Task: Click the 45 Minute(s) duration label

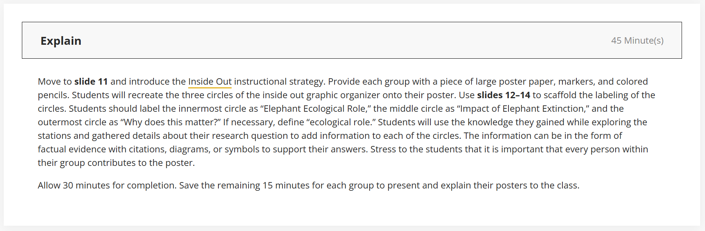Action: pos(637,41)
